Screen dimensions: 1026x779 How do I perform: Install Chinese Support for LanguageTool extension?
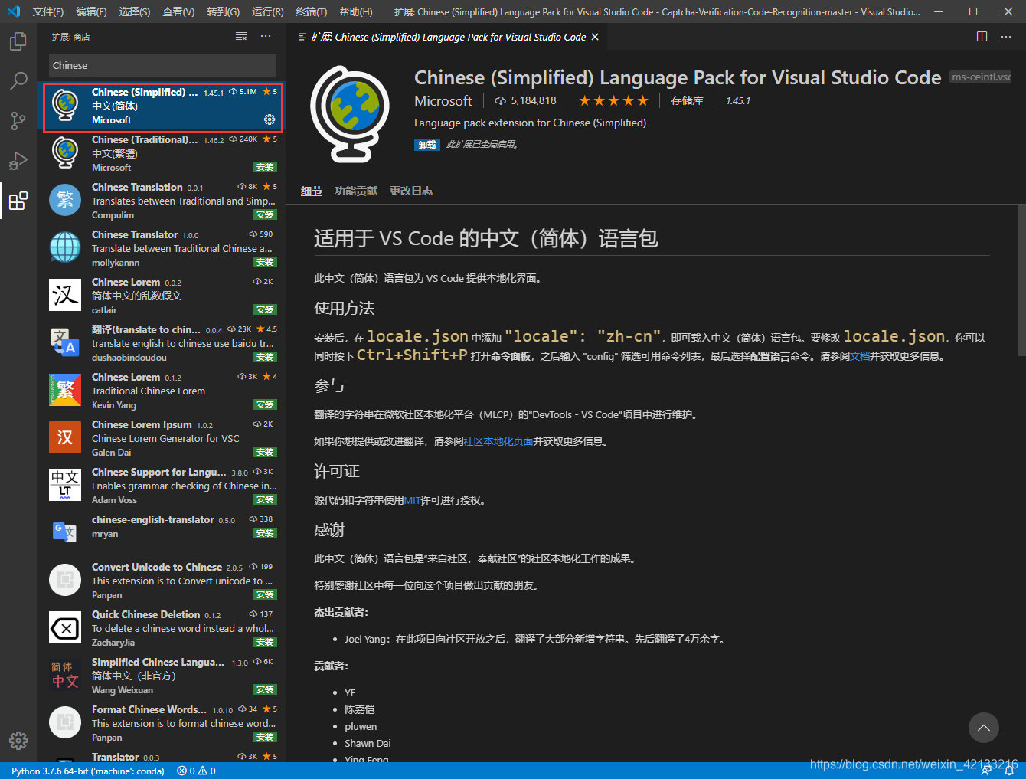(x=265, y=499)
